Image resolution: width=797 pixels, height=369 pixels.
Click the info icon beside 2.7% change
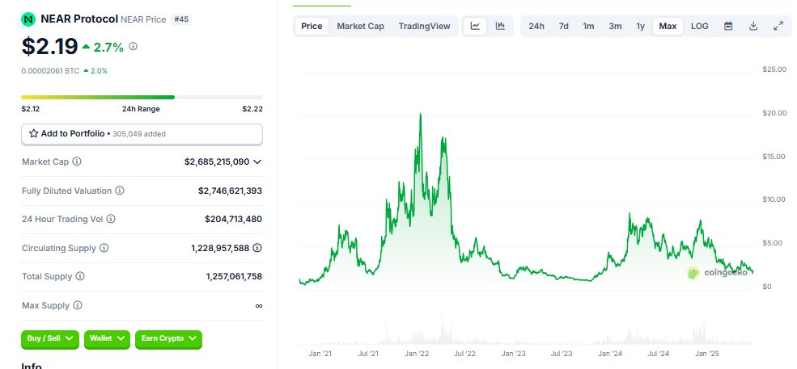(134, 47)
